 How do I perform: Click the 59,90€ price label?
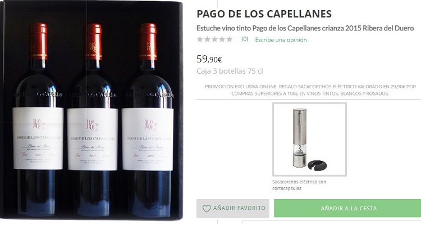point(209,59)
